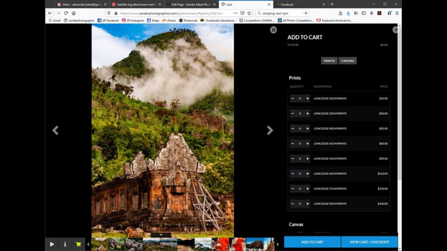Switch to the Facebook tab
This screenshot has width=447, height=251.
click(300, 4)
